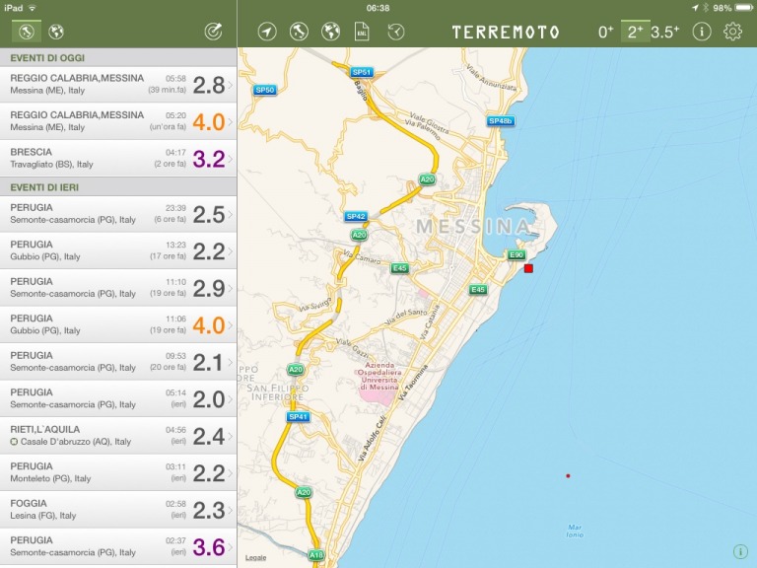The height and width of the screenshot is (568, 757).
Task: Expand chevron on the 05:58 magnitude 2.8 row
Action: pos(231,85)
